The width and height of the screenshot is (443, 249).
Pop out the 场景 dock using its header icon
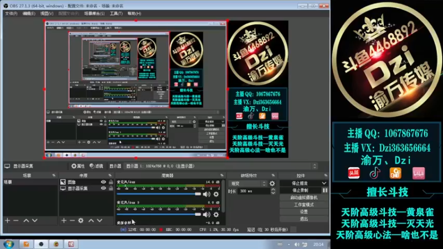pyautogui.click(x=54, y=175)
